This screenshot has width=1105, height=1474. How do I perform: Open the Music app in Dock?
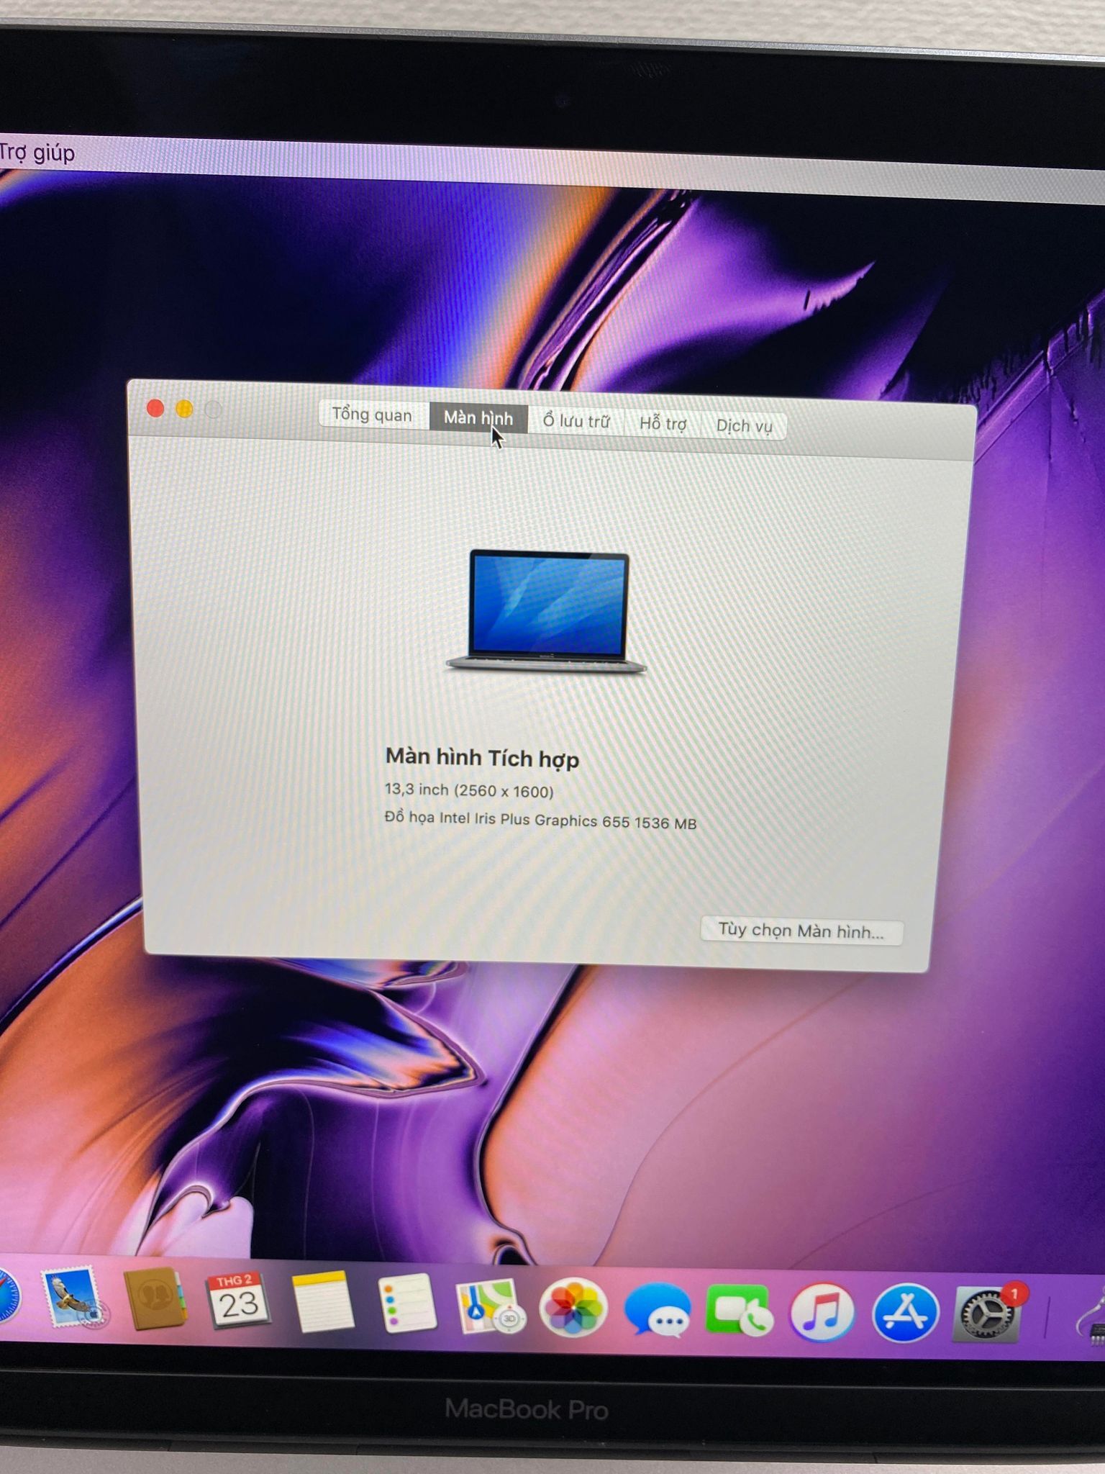click(x=822, y=1313)
